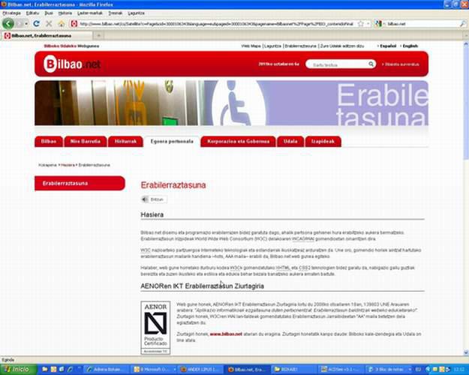Open the list-all-tabs dropdown

[x=464, y=35]
